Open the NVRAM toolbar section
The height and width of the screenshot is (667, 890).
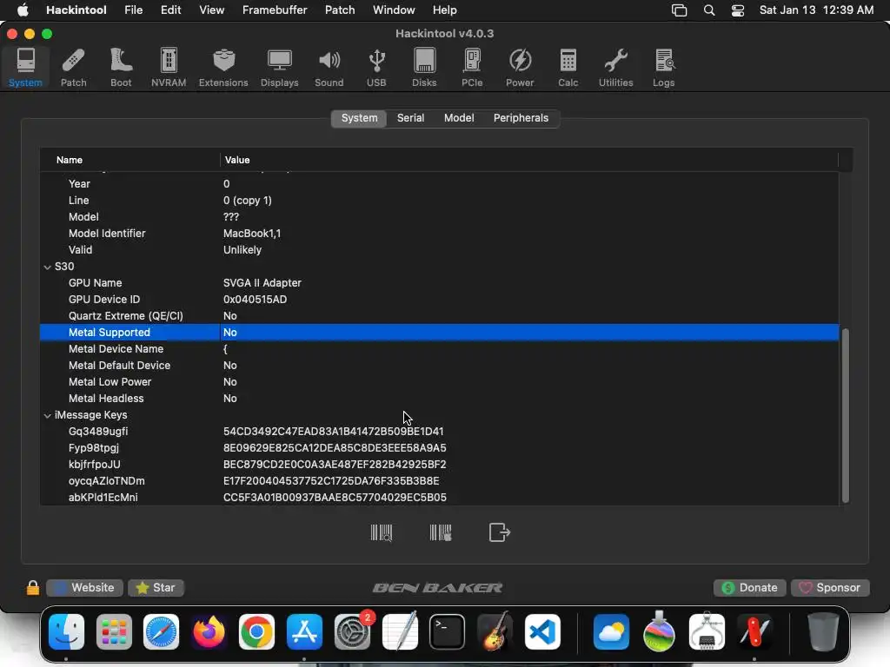point(169,68)
